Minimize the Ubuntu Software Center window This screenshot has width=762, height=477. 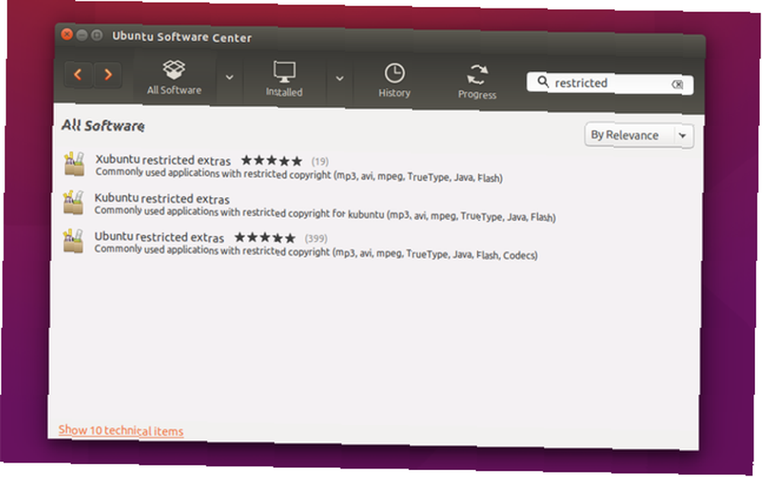82,34
